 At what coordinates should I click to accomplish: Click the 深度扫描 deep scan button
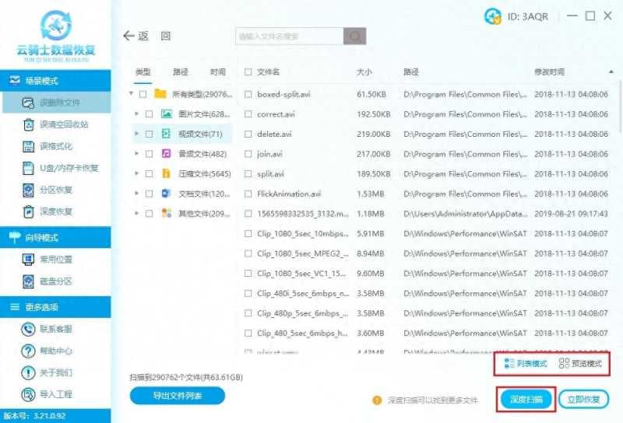[526, 399]
